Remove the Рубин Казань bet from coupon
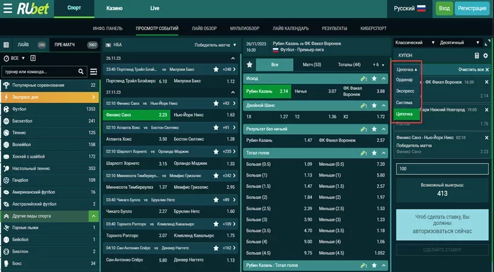Screen dimensions: 494x272 (x=486, y=82)
